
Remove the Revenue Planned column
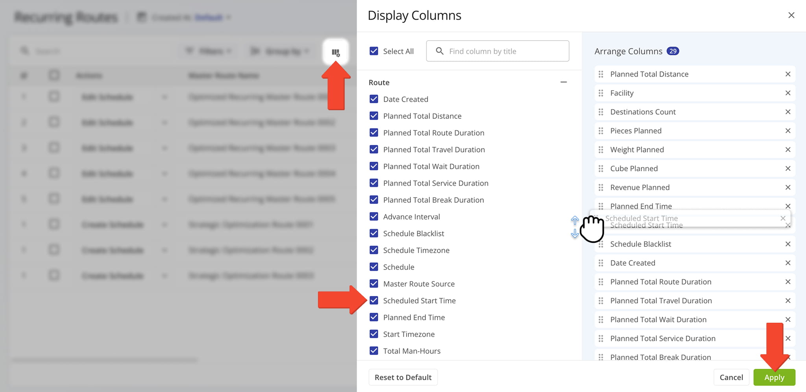coord(788,187)
